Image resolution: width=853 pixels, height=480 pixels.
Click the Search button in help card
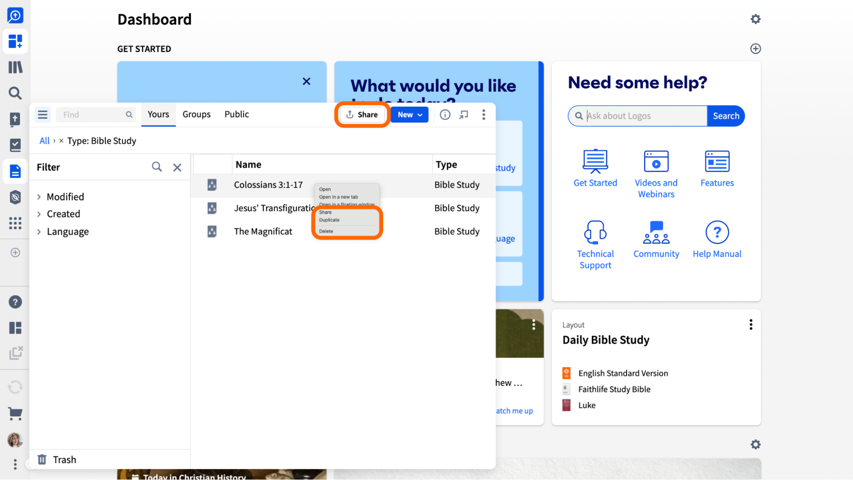(x=725, y=116)
